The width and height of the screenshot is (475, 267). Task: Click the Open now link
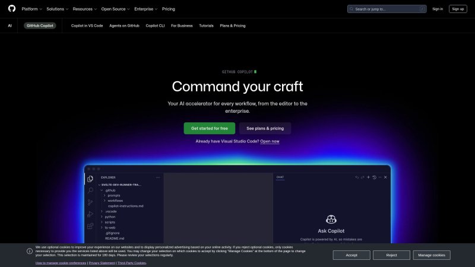(270, 141)
